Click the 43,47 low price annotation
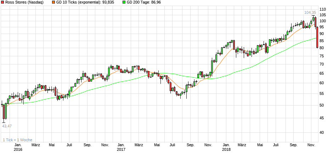The height and width of the screenshot is (154, 333). [x=7, y=126]
